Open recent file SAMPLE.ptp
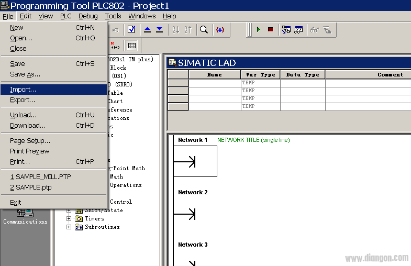 (53, 187)
